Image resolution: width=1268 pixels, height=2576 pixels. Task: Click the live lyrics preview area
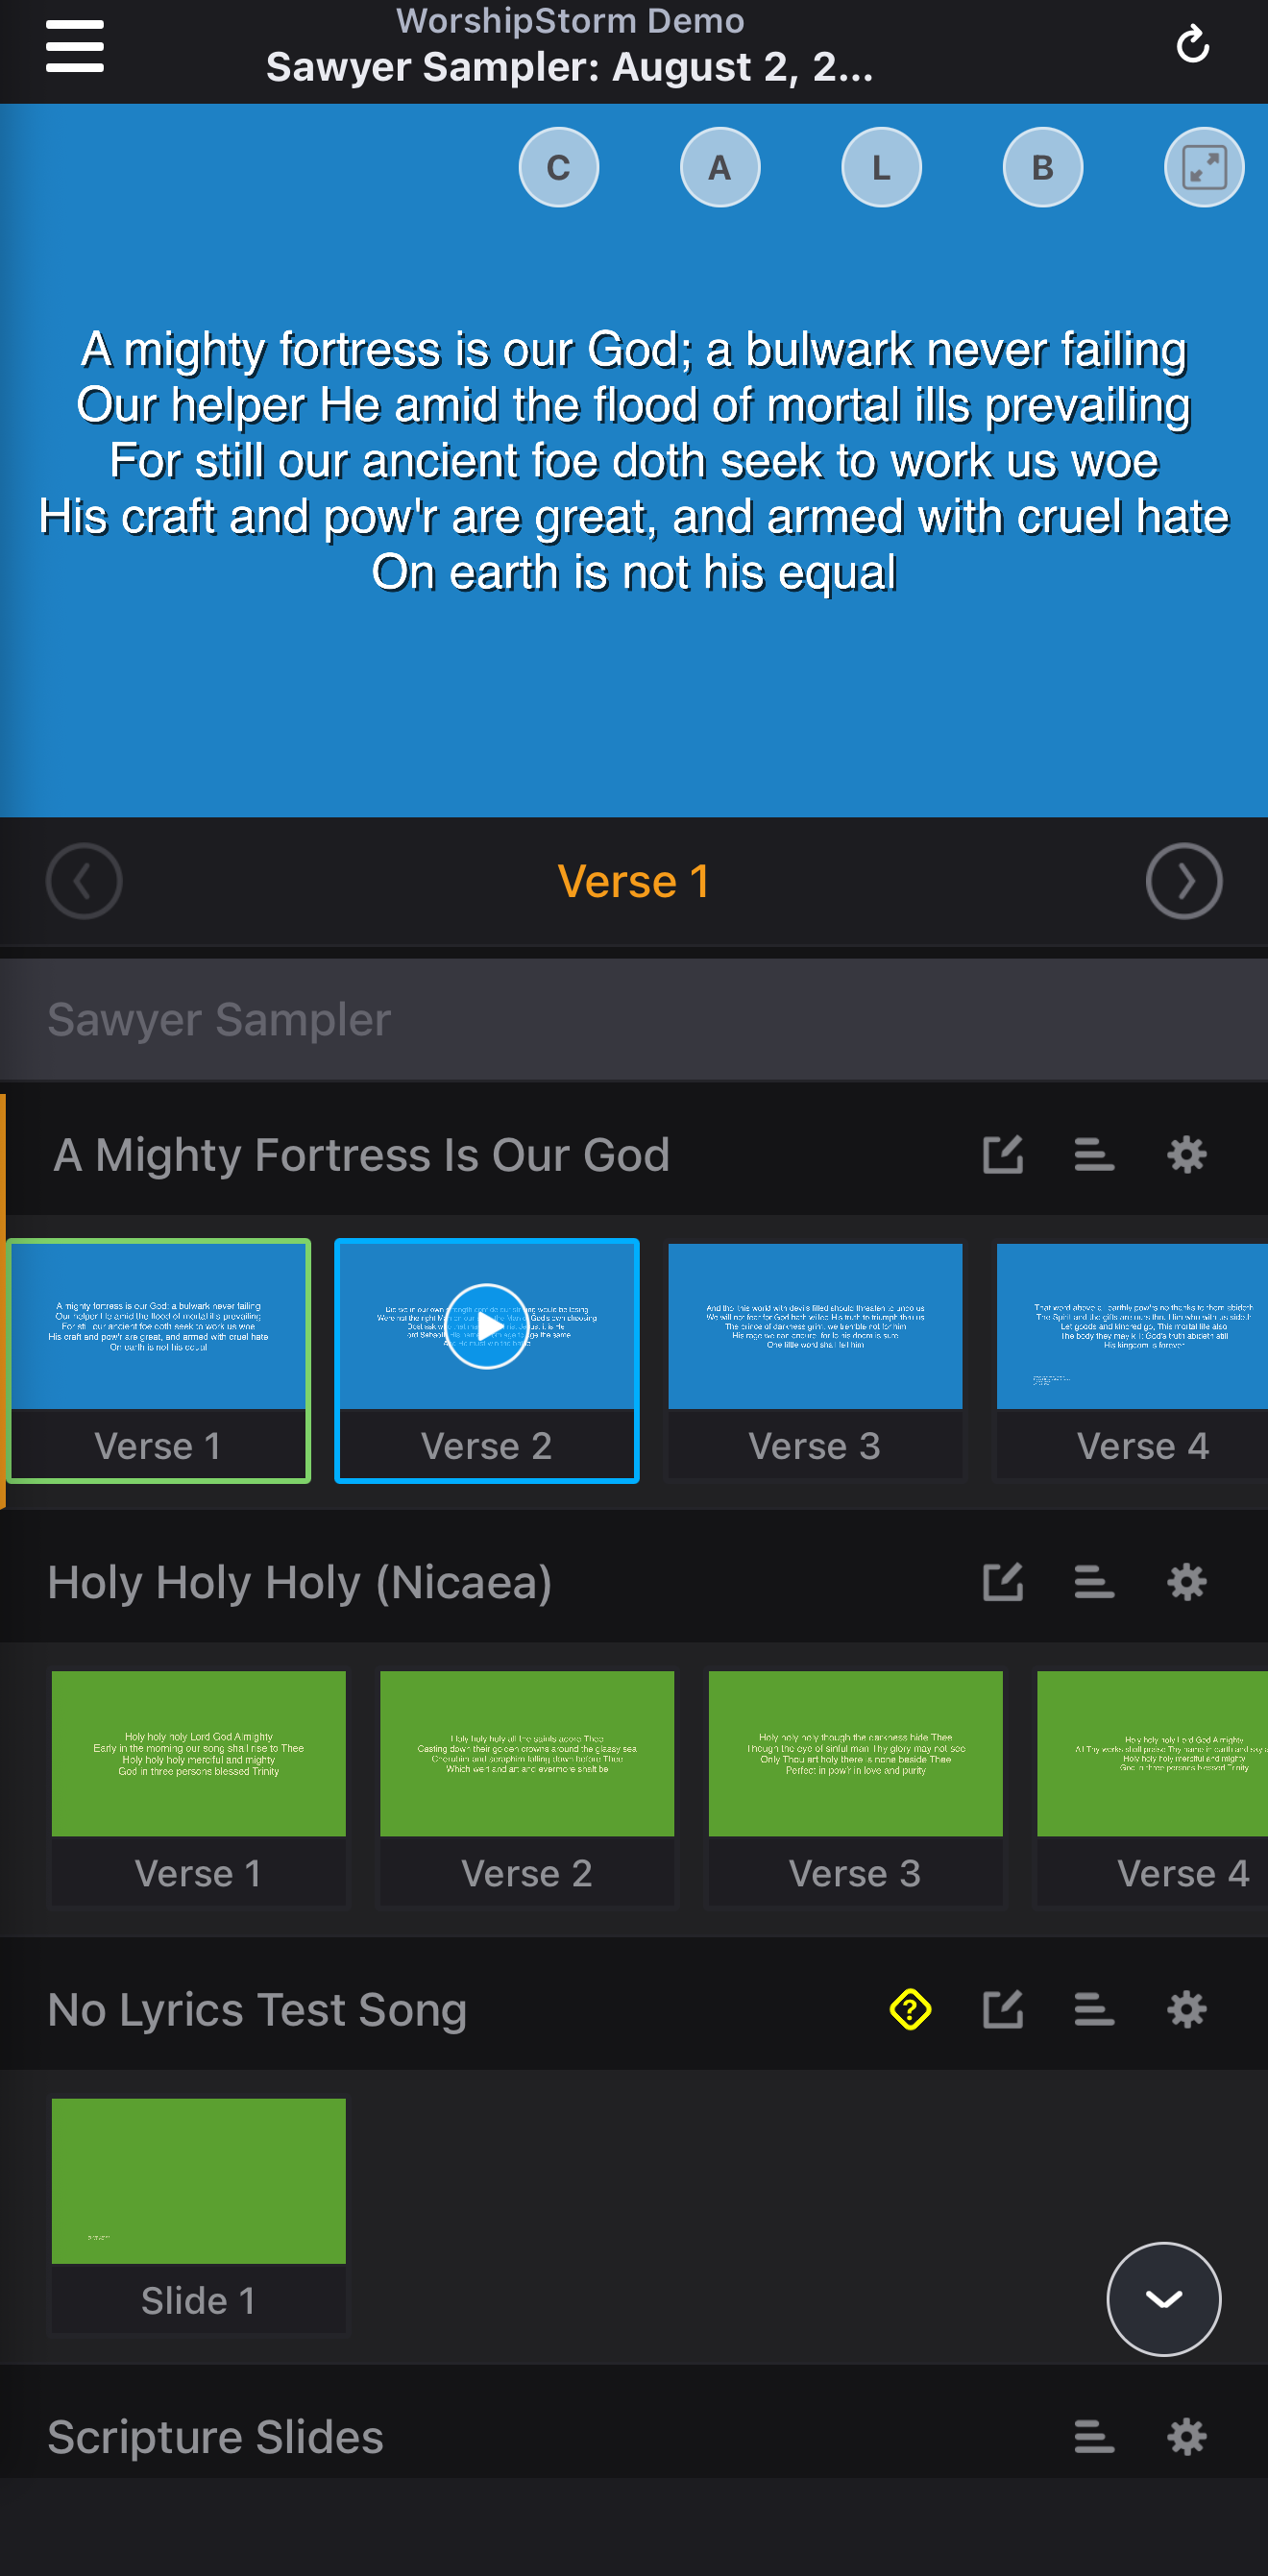click(x=634, y=460)
